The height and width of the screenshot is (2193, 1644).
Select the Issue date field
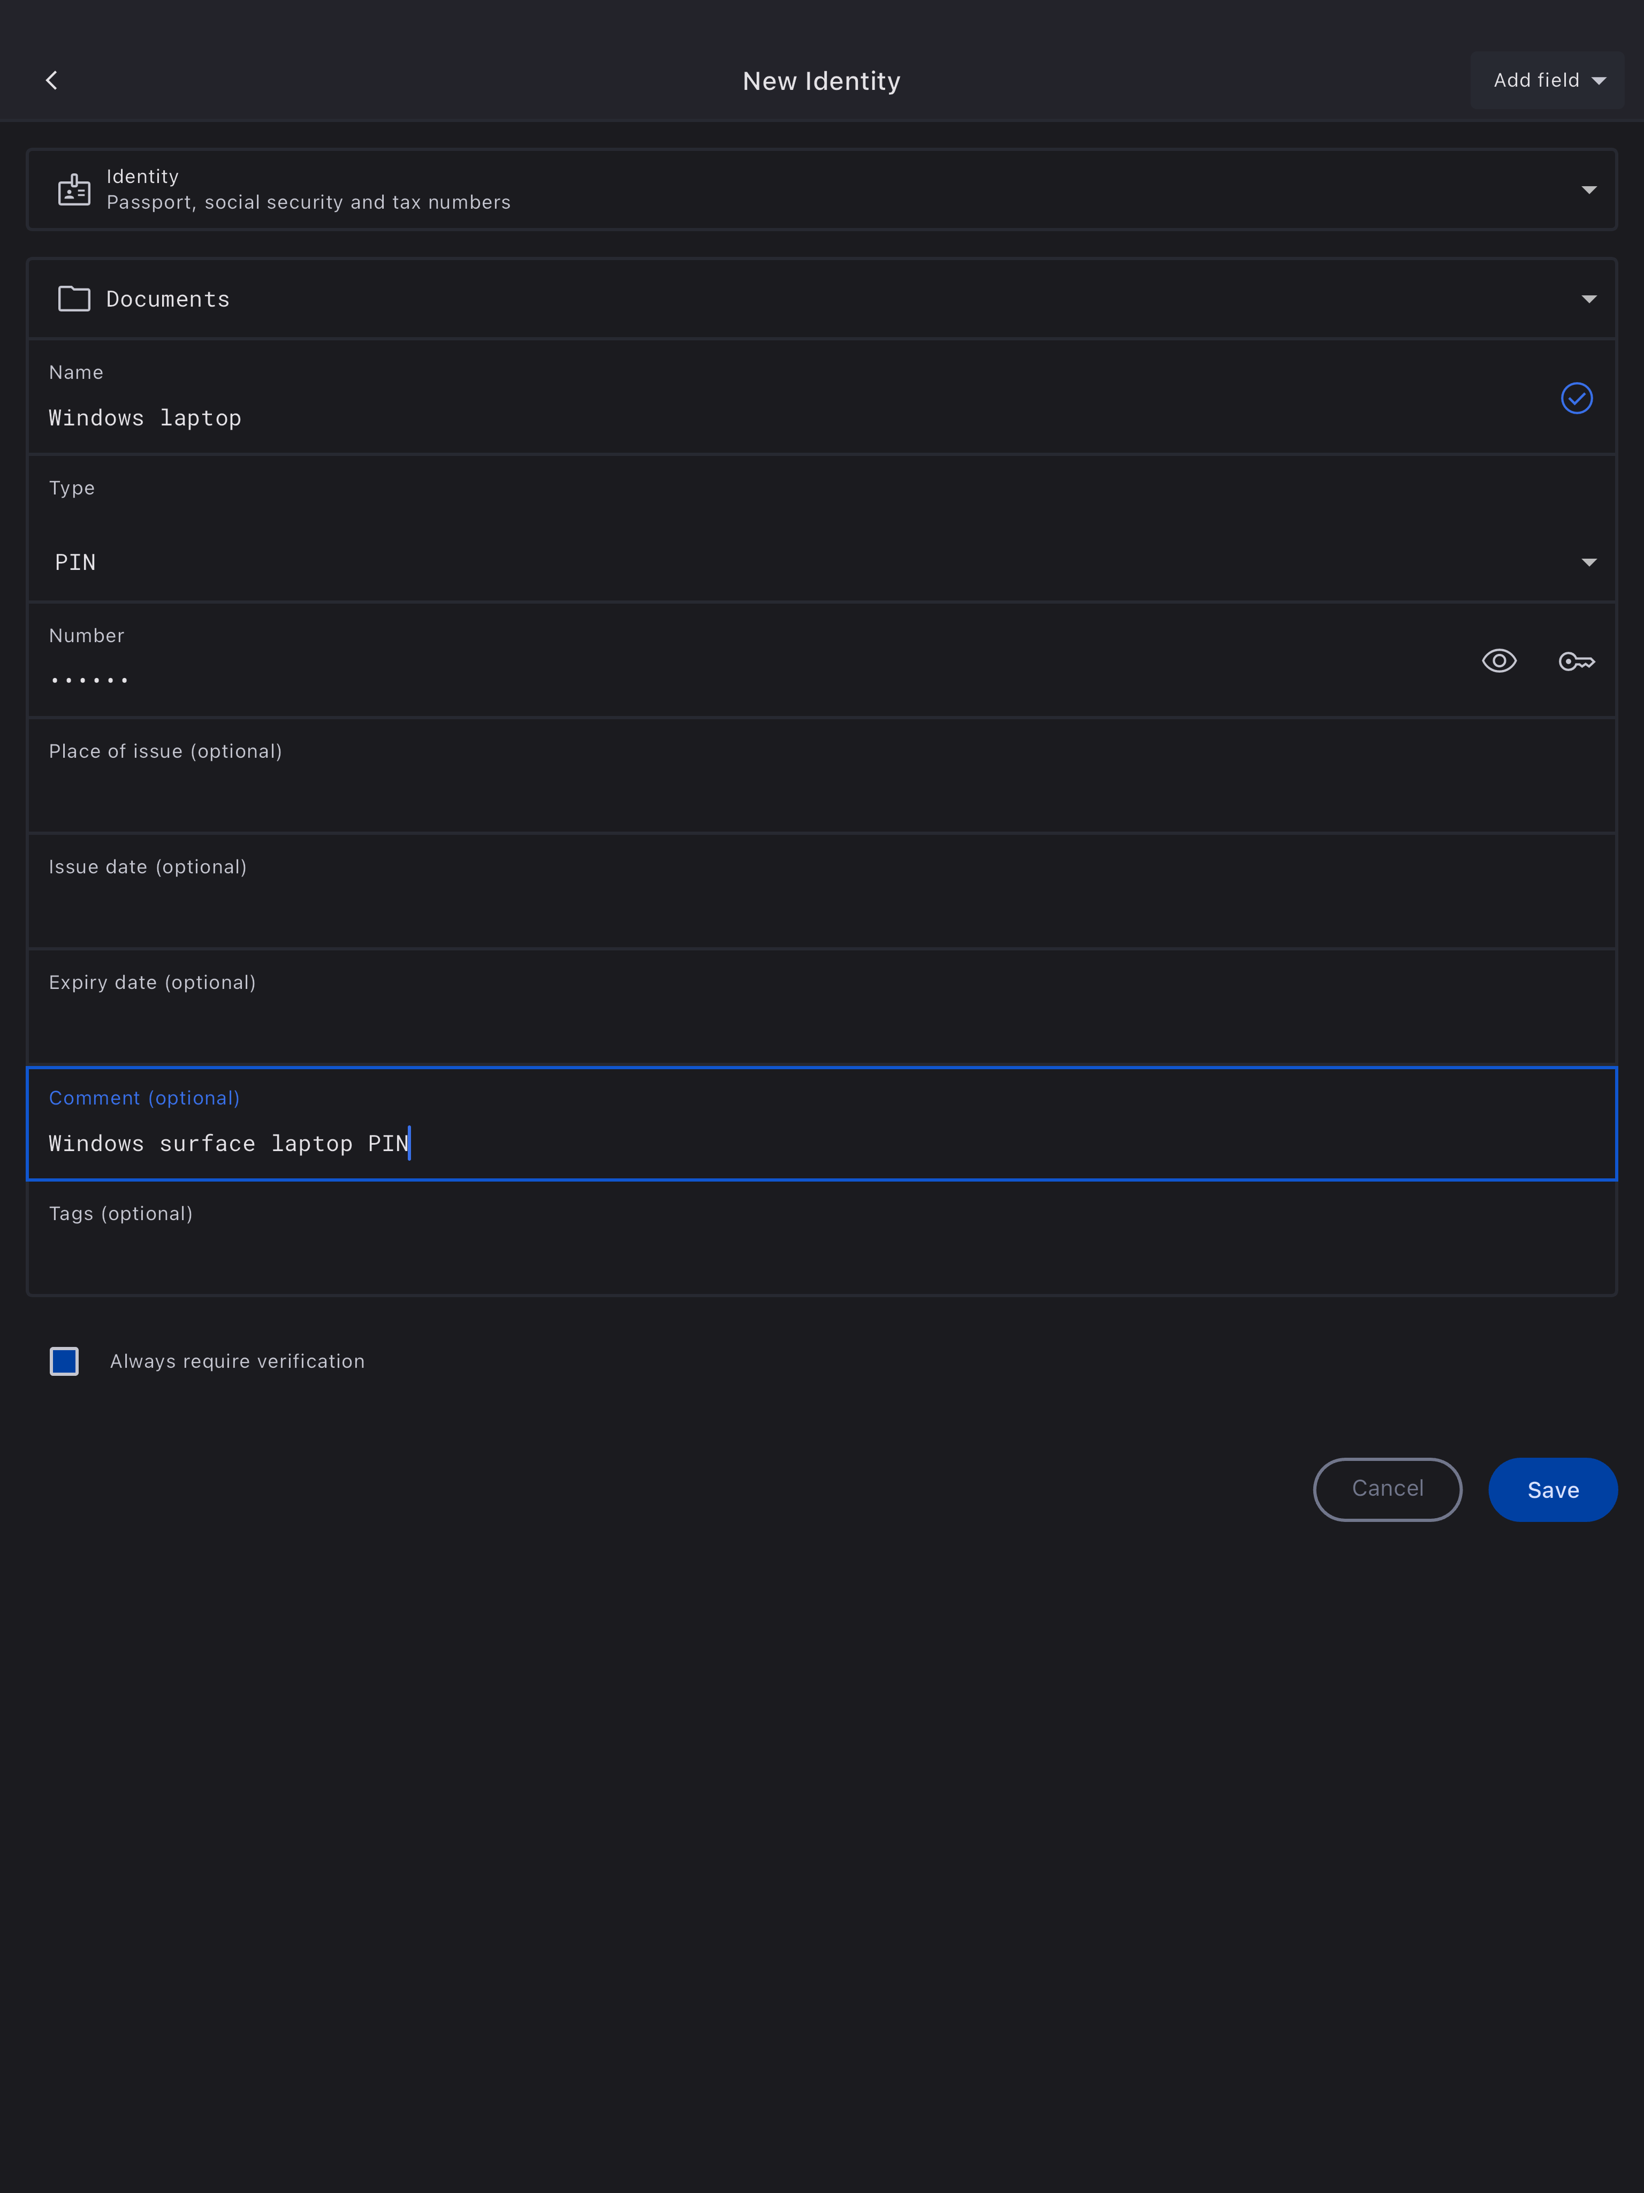coord(821,909)
